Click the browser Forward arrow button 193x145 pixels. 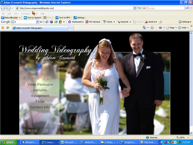pos(8,8)
